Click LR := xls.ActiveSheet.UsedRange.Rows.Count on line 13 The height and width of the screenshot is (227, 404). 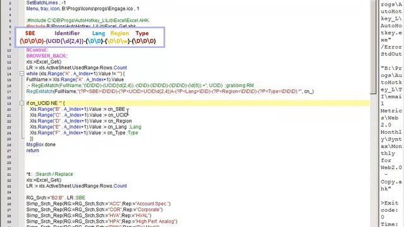point(76,67)
